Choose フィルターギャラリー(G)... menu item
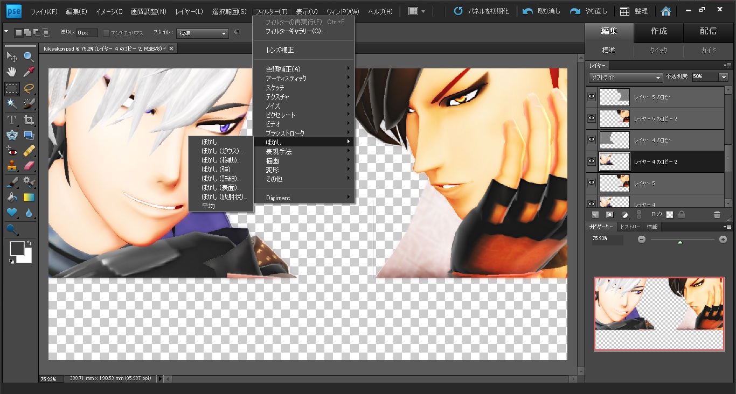The height and width of the screenshot is (394, 736). (304, 31)
